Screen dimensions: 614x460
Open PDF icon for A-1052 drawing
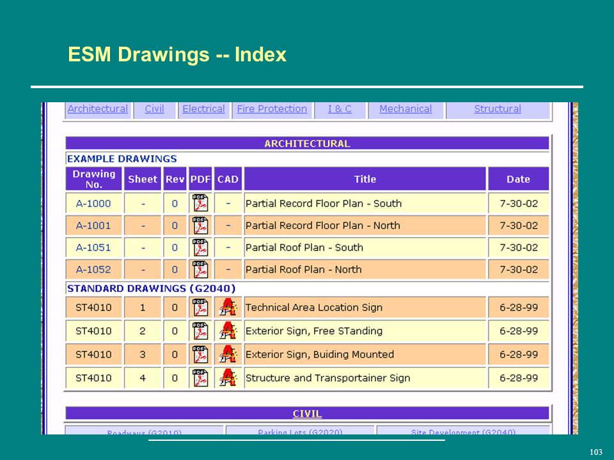pos(200,269)
